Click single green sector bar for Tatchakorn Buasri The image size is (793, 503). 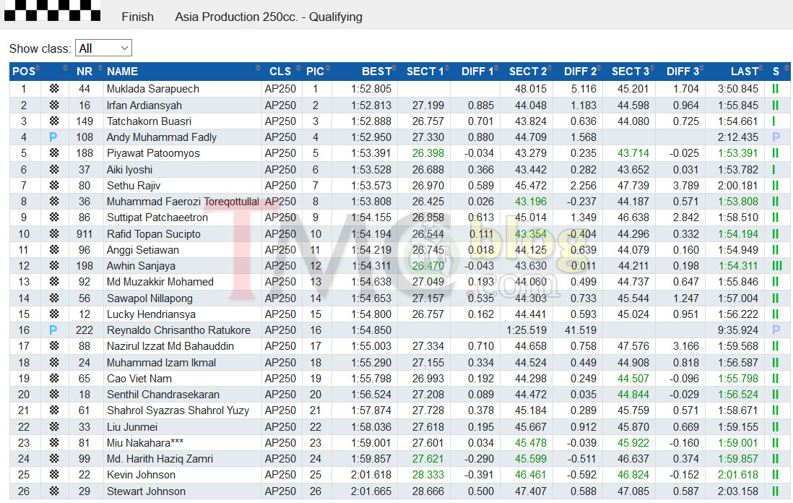click(773, 121)
